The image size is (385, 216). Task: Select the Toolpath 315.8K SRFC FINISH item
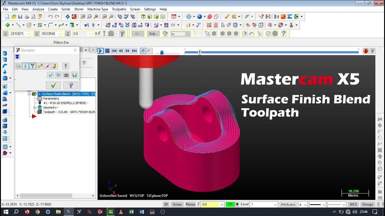(x=69, y=112)
